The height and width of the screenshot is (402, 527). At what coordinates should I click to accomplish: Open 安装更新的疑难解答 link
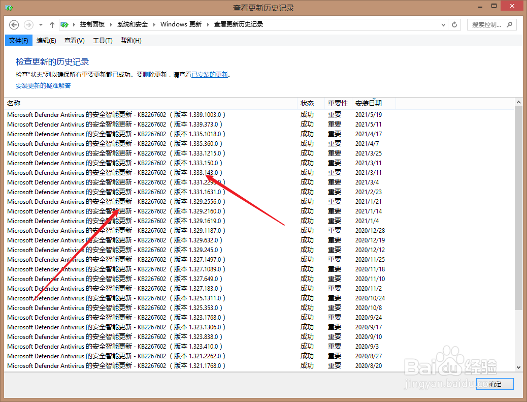[43, 86]
